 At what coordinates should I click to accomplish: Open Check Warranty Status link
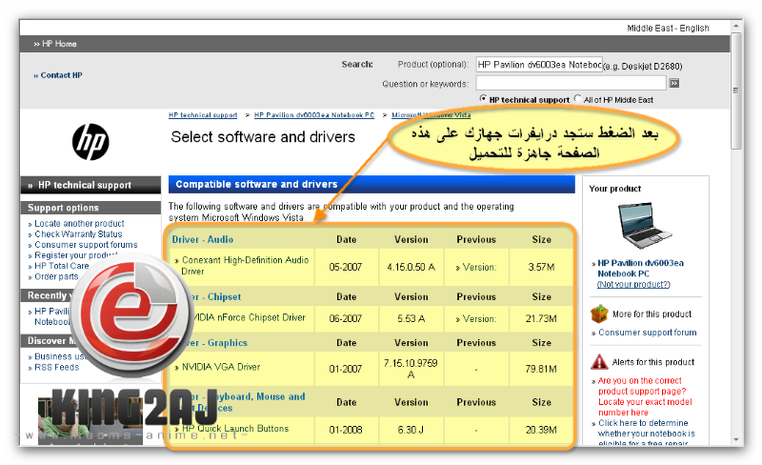click(79, 234)
